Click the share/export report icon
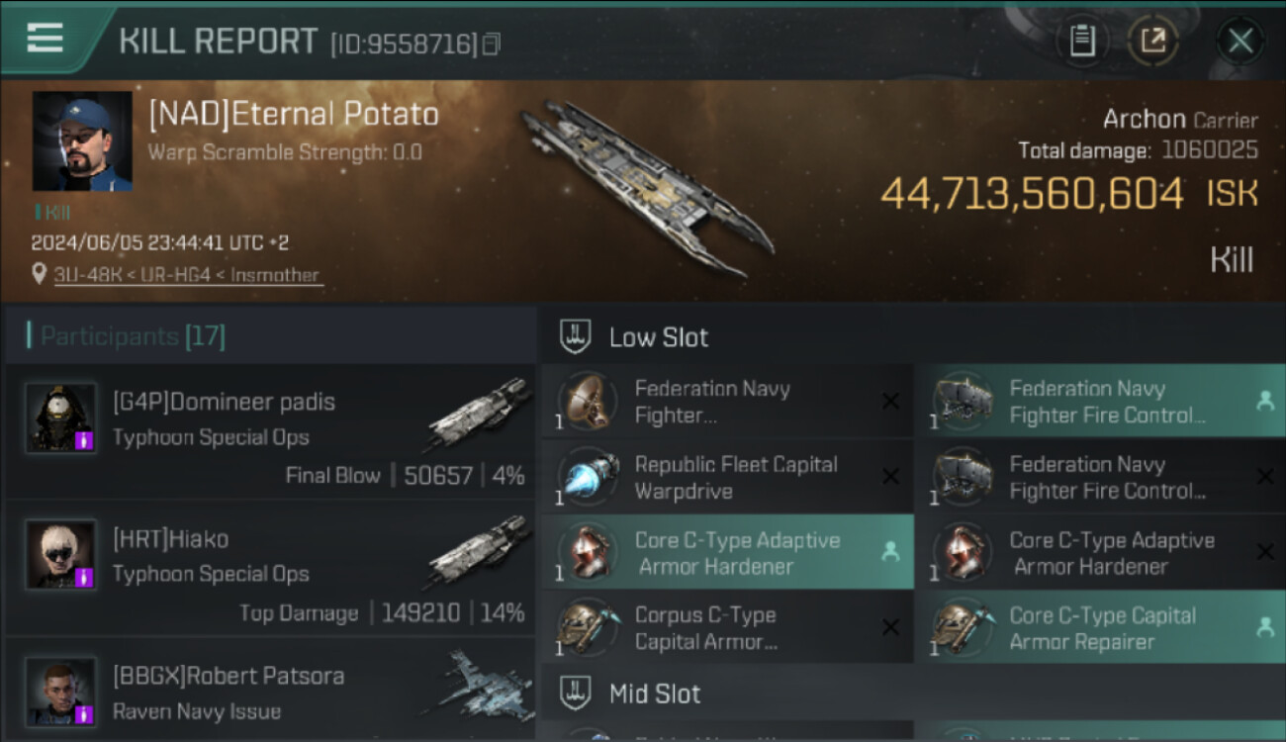Viewport: 1286px width, 742px height. (x=1153, y=41)
